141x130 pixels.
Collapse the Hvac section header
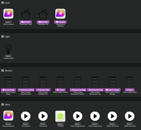click(5, 3)
